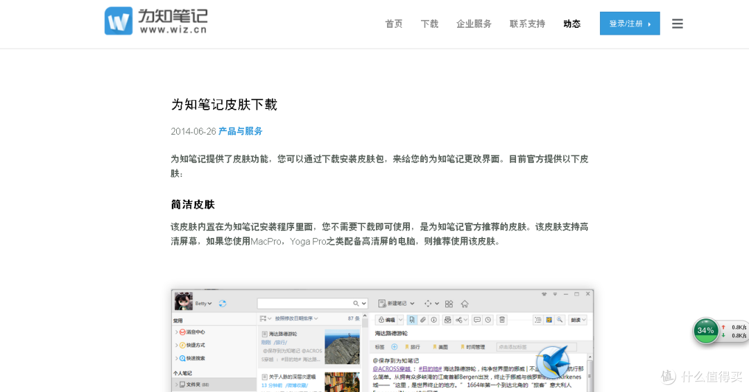This screenshot has height=392, width=749.
Task: Select the 动态 nav item
Action: pyautogui.click(x=571, y=24)
